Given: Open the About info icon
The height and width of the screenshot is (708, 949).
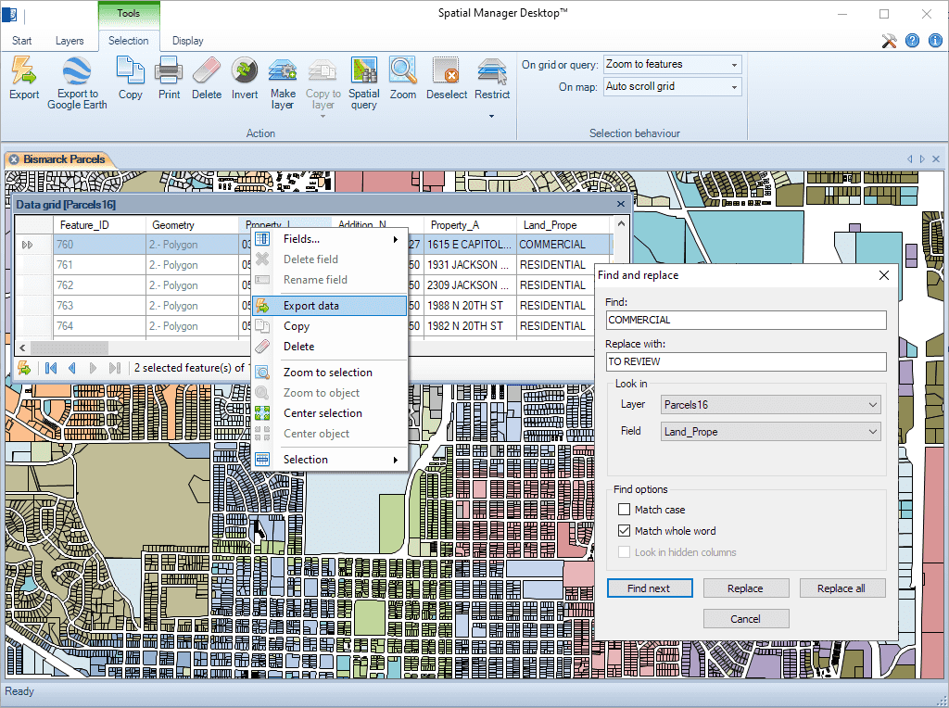Looking at the screenshot, I should pos(935,41).
